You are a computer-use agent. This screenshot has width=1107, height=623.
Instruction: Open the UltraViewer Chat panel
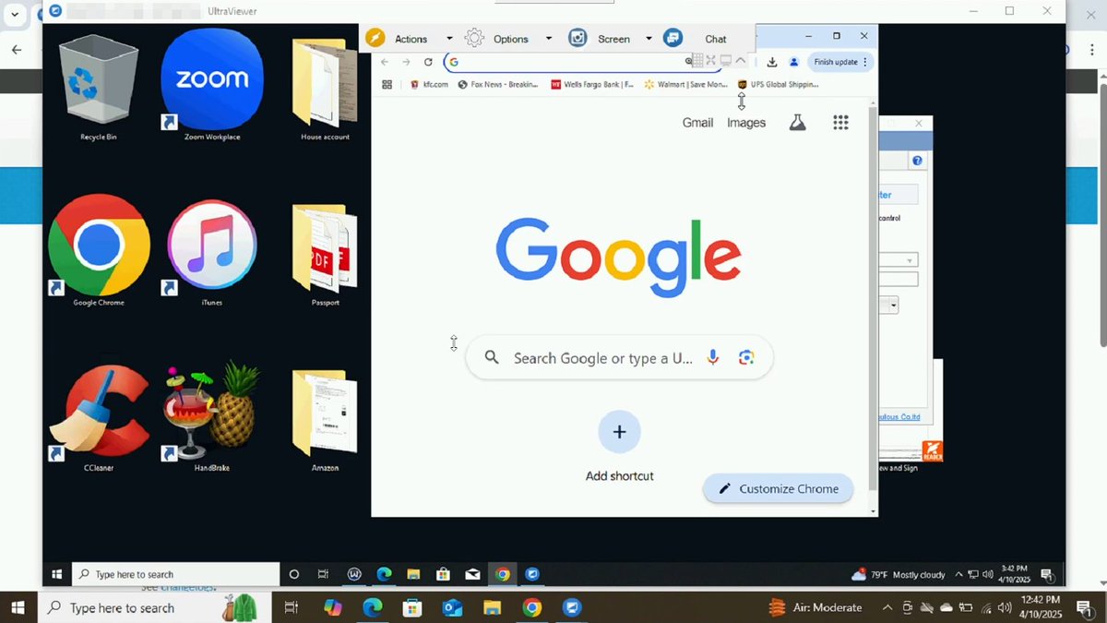(x=715, y=39)
